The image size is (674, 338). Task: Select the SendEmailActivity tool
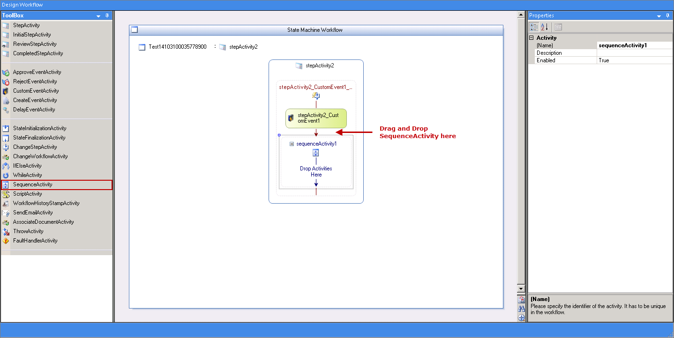click(56, 213)
